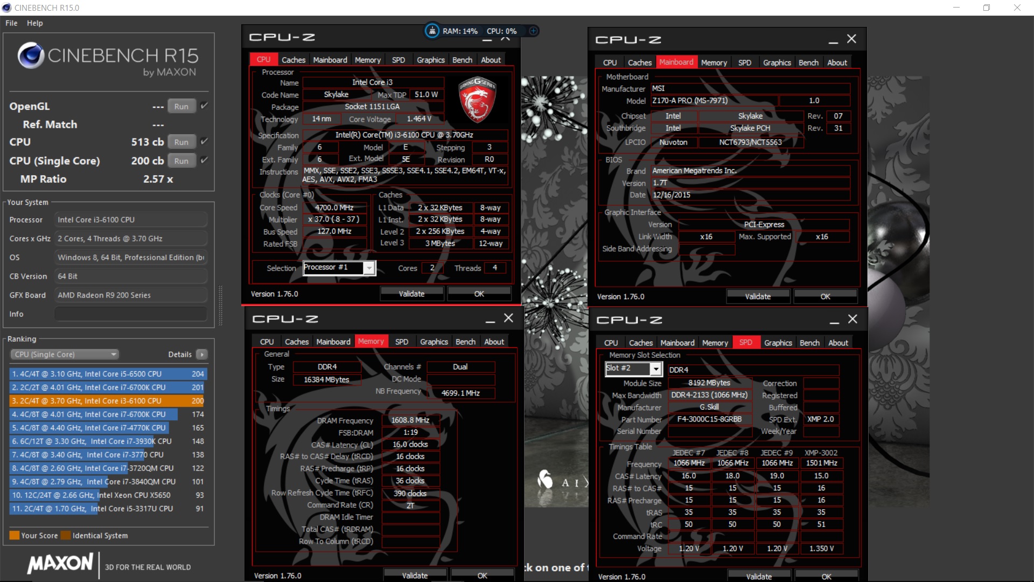Close the CPU-Z SPD window
The height and width of the screenshot is (582, 1034).
(853, 319)
